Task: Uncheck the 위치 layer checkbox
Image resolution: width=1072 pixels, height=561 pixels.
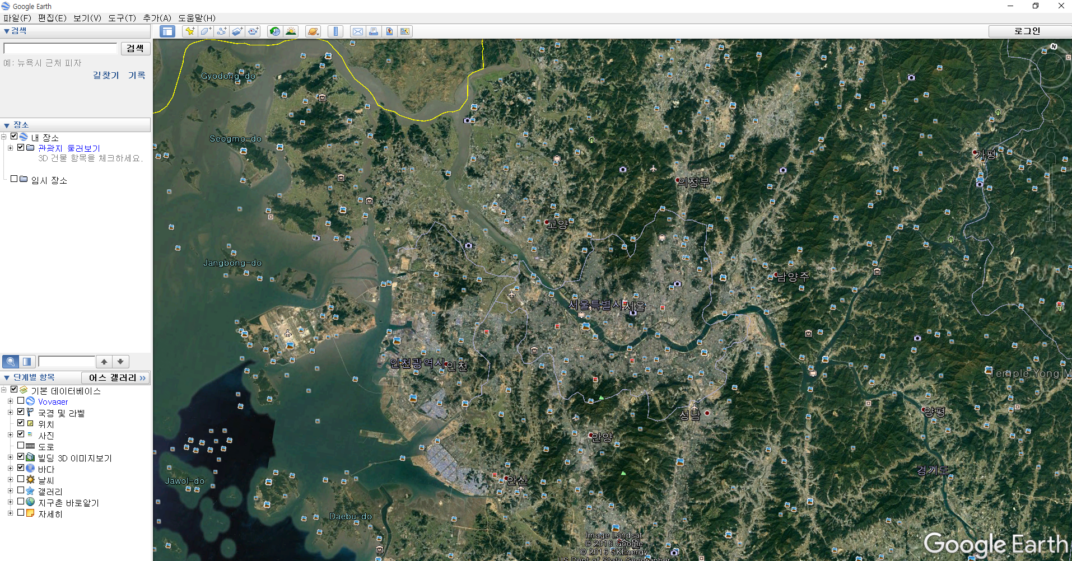Action: tap(21, 423)
